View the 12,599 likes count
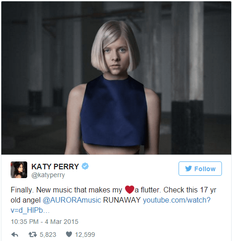The width and height of the screenshot is (233, 241). (85, 235)
